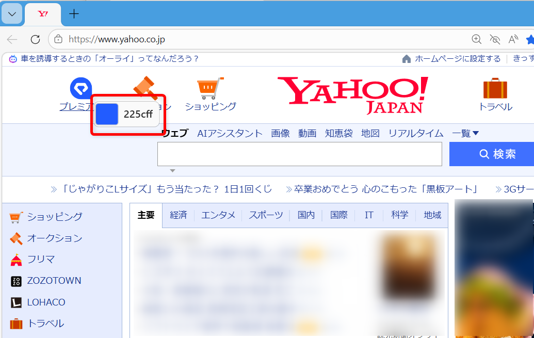This screenshot has height=338, width=534.
Task: Click inside the search input field
Action: pyautogui.click(x=299, y=154)
